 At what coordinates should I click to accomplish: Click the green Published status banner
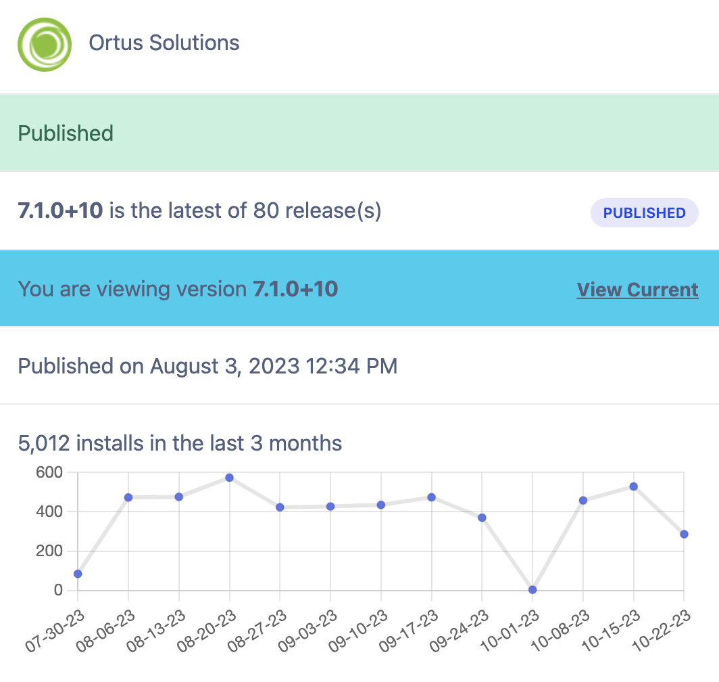tap(66, 133)
